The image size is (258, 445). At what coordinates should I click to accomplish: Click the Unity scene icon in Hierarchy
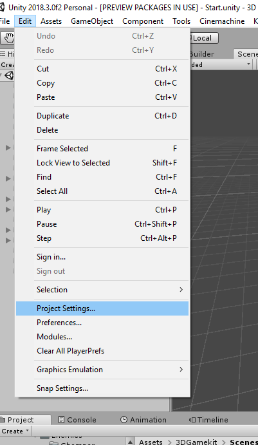(x=10, y=76)
